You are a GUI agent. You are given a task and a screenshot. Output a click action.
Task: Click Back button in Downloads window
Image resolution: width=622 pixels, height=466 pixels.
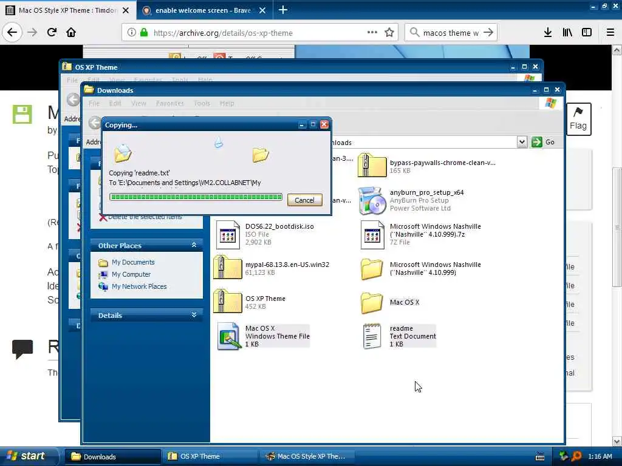(x=94, y=123)
